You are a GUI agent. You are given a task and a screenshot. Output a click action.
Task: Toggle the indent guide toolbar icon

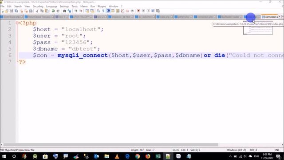pyautogui.click(x=108, y=11)
